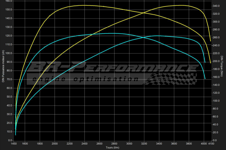Click the cyan torque curve peak near 2800 rpm
Viewport: 226px width, 150px height.
(110, 33)
